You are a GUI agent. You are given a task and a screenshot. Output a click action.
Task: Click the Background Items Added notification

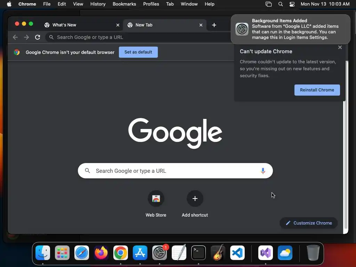[291, 29]
